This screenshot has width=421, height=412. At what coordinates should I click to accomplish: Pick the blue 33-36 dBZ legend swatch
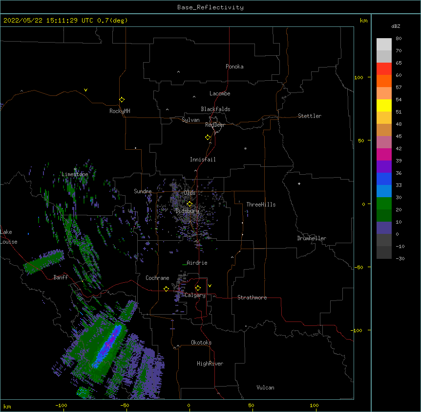pos(384,179)
